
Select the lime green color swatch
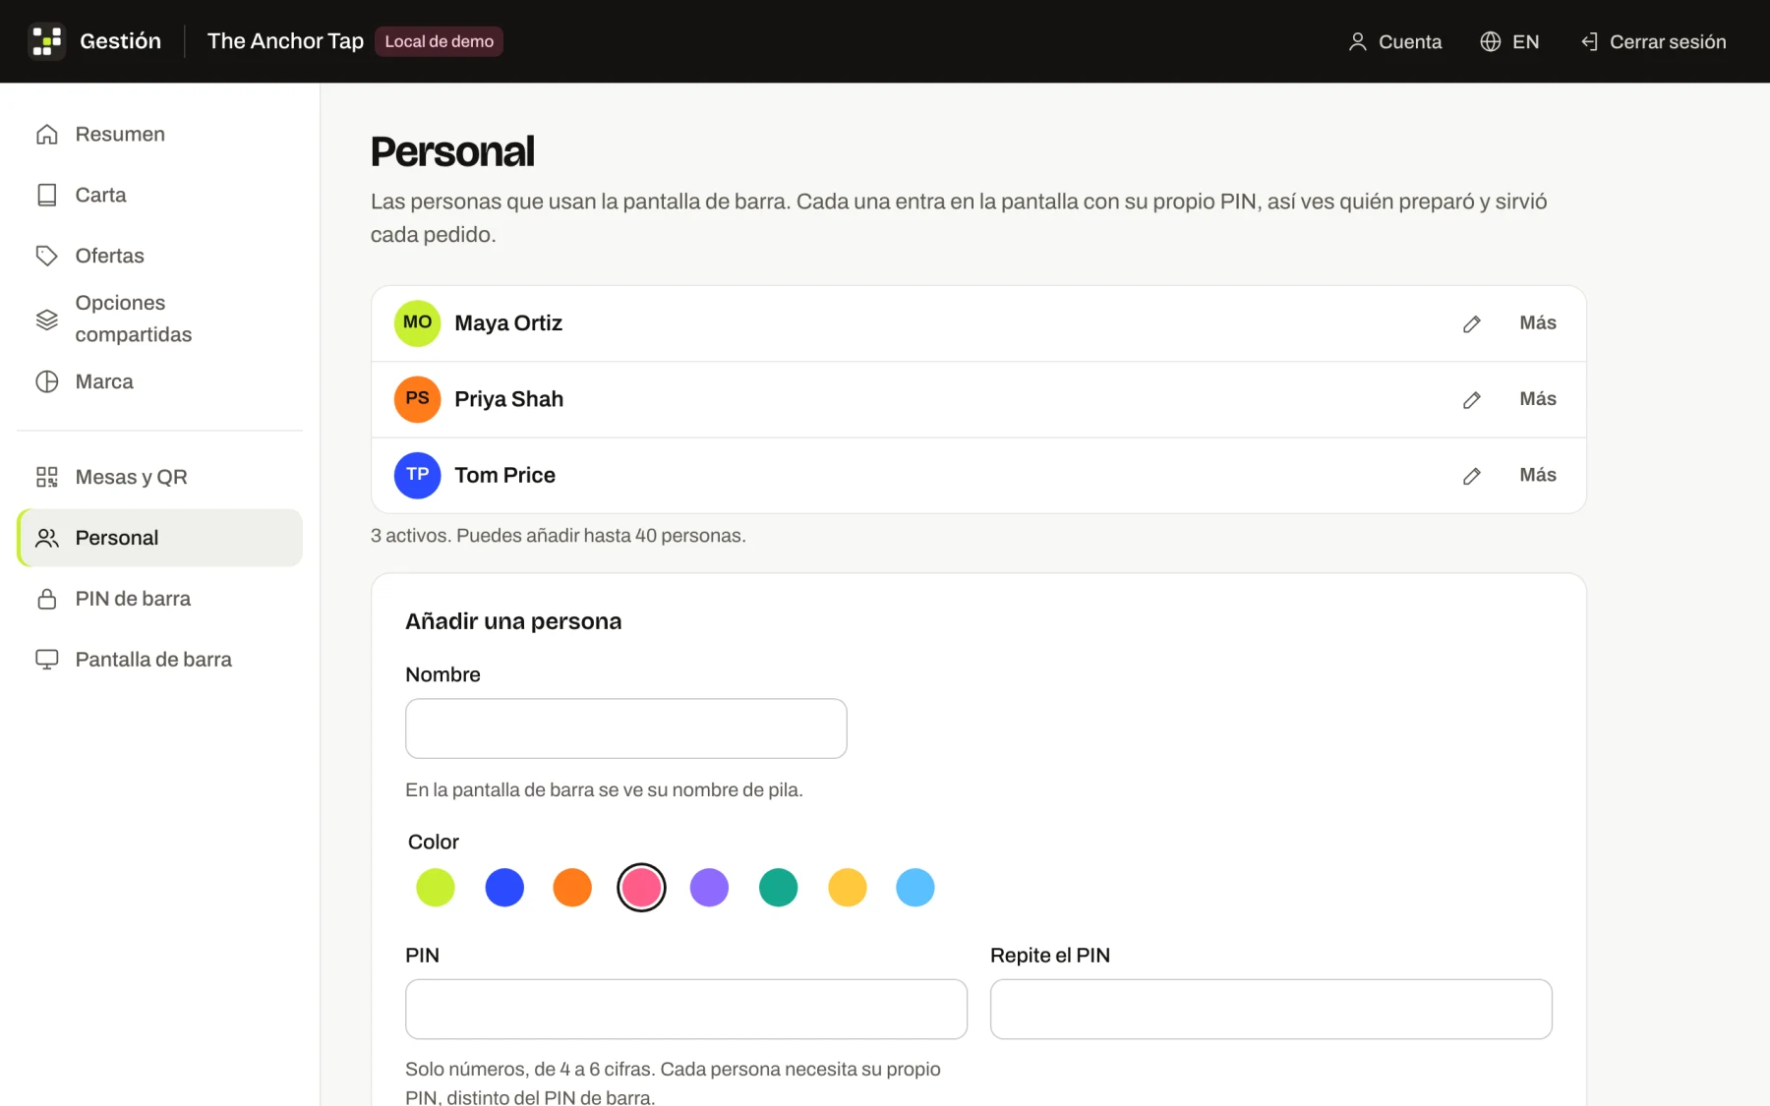pos(436,888)
